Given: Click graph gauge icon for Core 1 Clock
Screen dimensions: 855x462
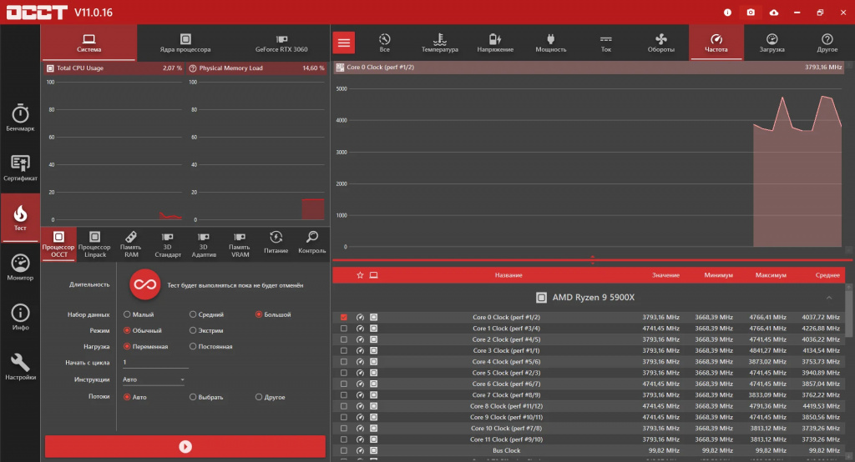Looking at the screenshot, I should 360,329.
